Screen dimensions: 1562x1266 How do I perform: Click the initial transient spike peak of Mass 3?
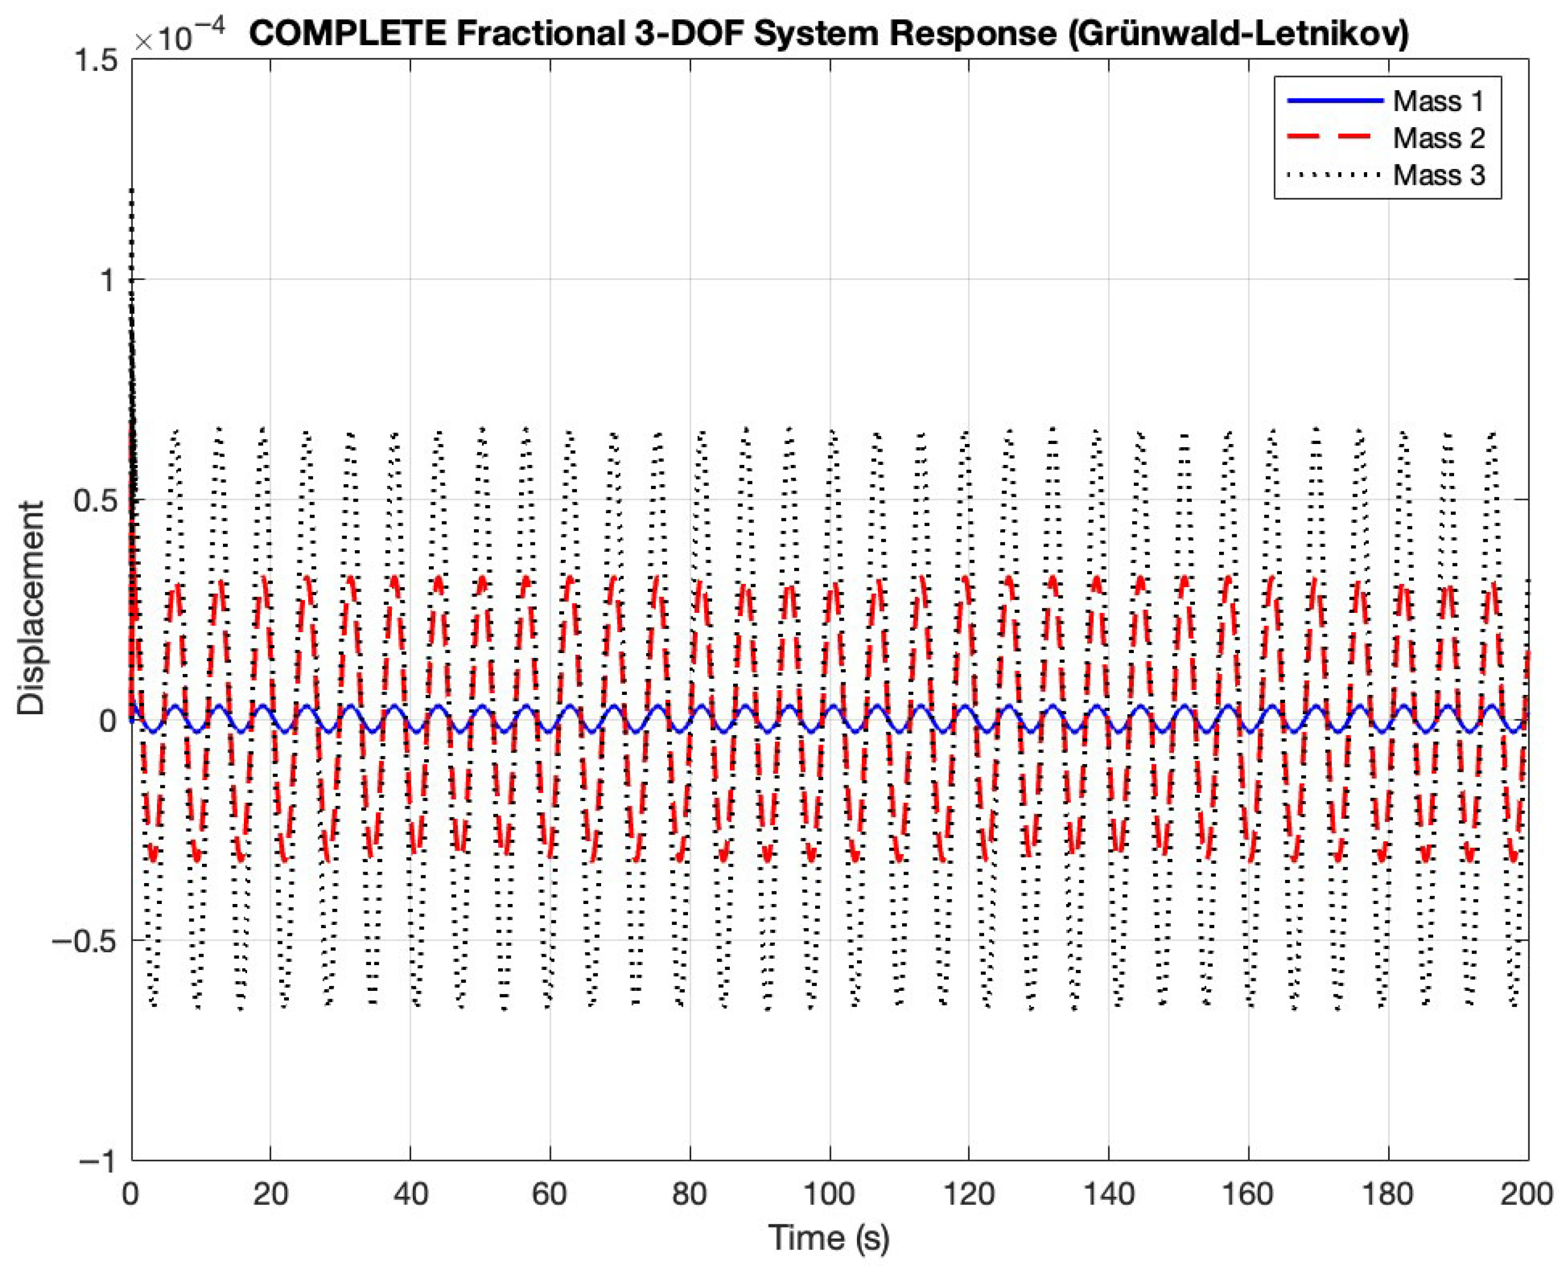(x=132, y=191)
